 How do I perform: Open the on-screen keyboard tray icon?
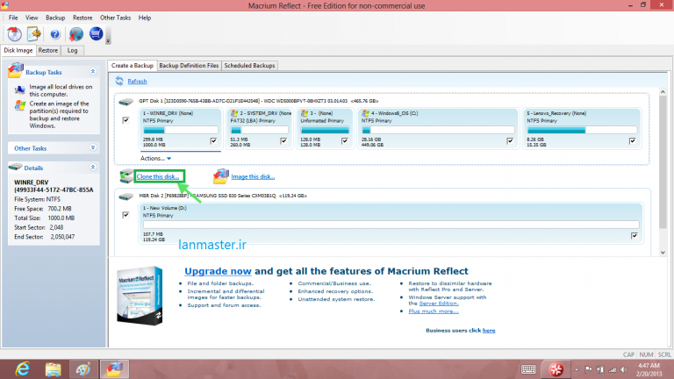[528, 369]
